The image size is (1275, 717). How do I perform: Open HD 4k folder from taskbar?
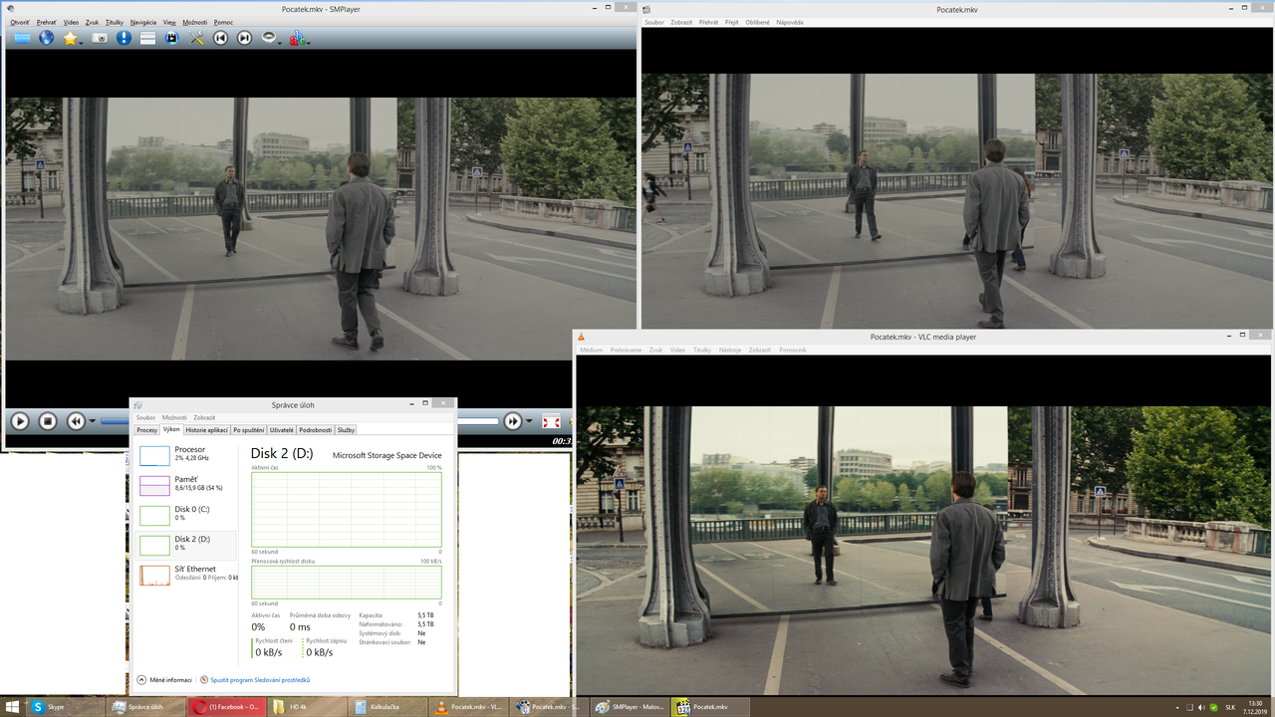(x=306, y=707)
